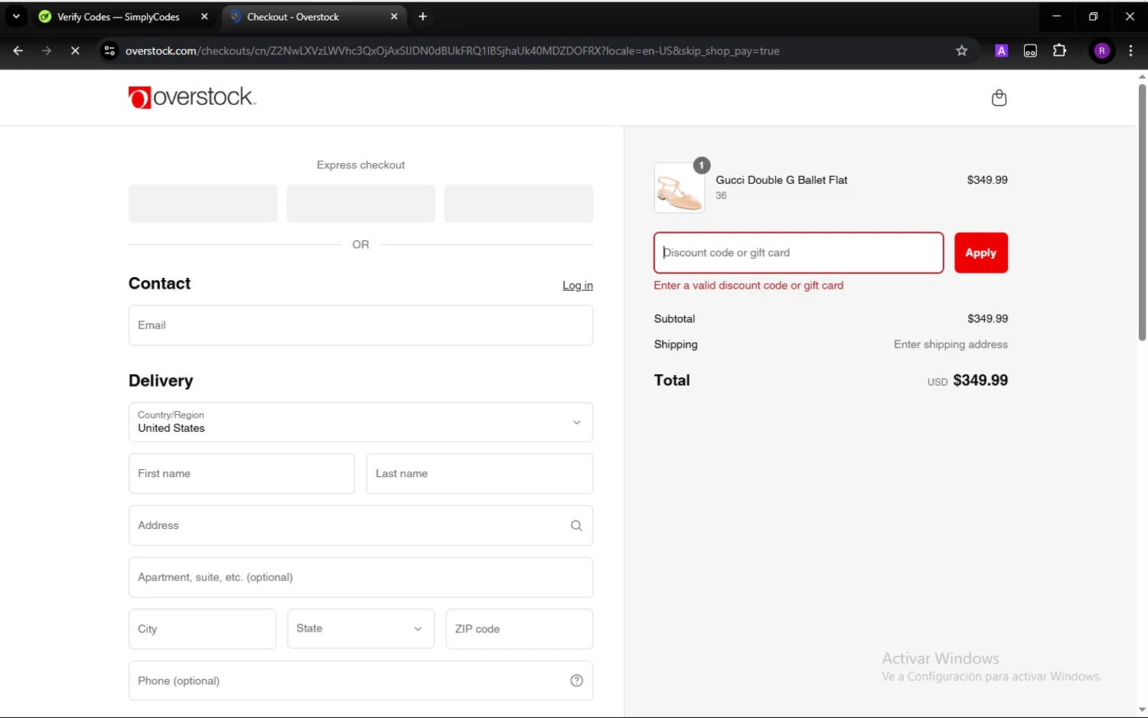The height and width of the screenshot is (718, 1148).
Task: Focus the ZIP code field
Action: click(520, 629)
